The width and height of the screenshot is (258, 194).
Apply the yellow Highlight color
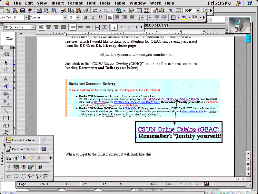[x=184, y=17]
